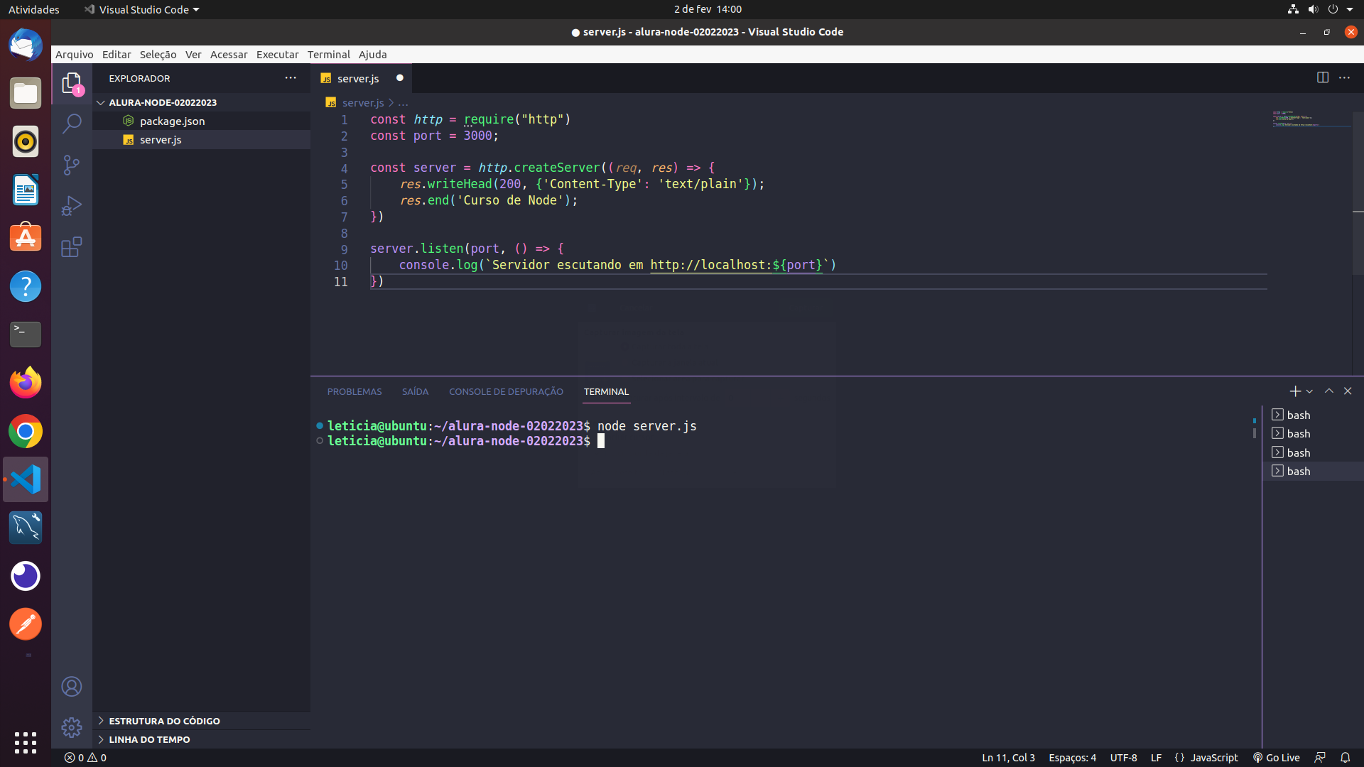Change file encoding UTF-8

pyautogui.click(x=1123, y=758)
